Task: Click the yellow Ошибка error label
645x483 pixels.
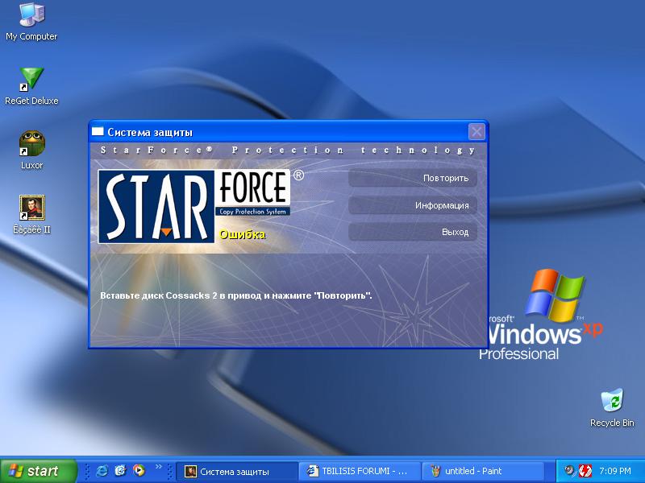Action: (242, 234)
